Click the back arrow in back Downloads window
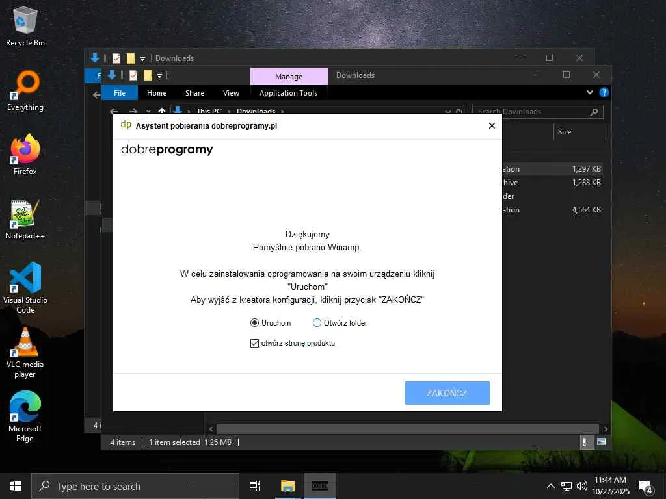The width and height of the screenshot is (666, 499). [96, 95]
